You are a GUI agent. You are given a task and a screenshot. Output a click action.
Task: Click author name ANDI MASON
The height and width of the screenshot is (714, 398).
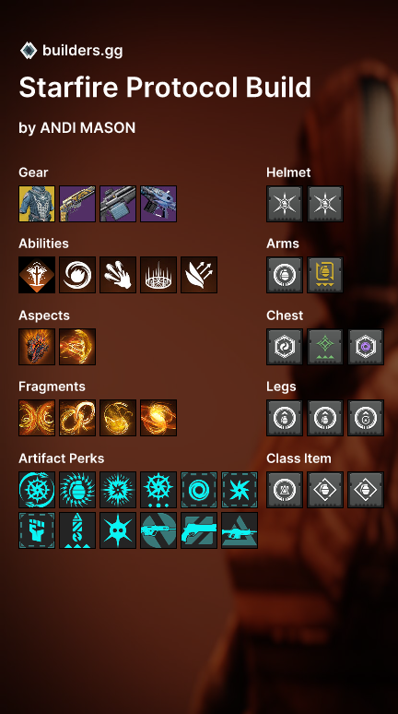88,128
